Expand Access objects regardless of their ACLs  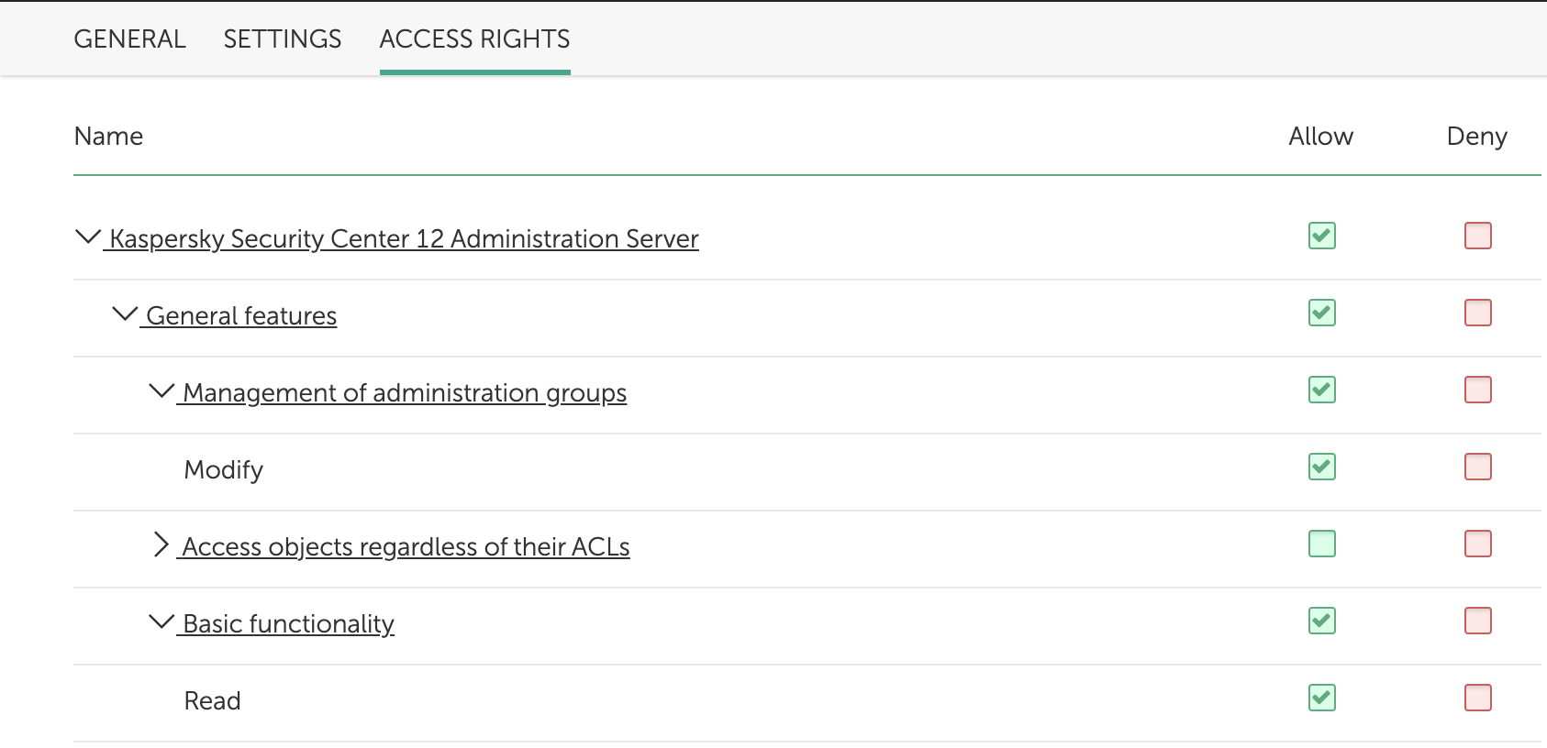pos(161,545)
